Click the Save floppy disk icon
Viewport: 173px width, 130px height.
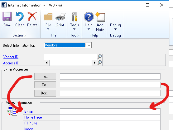(x=7, y=16)
